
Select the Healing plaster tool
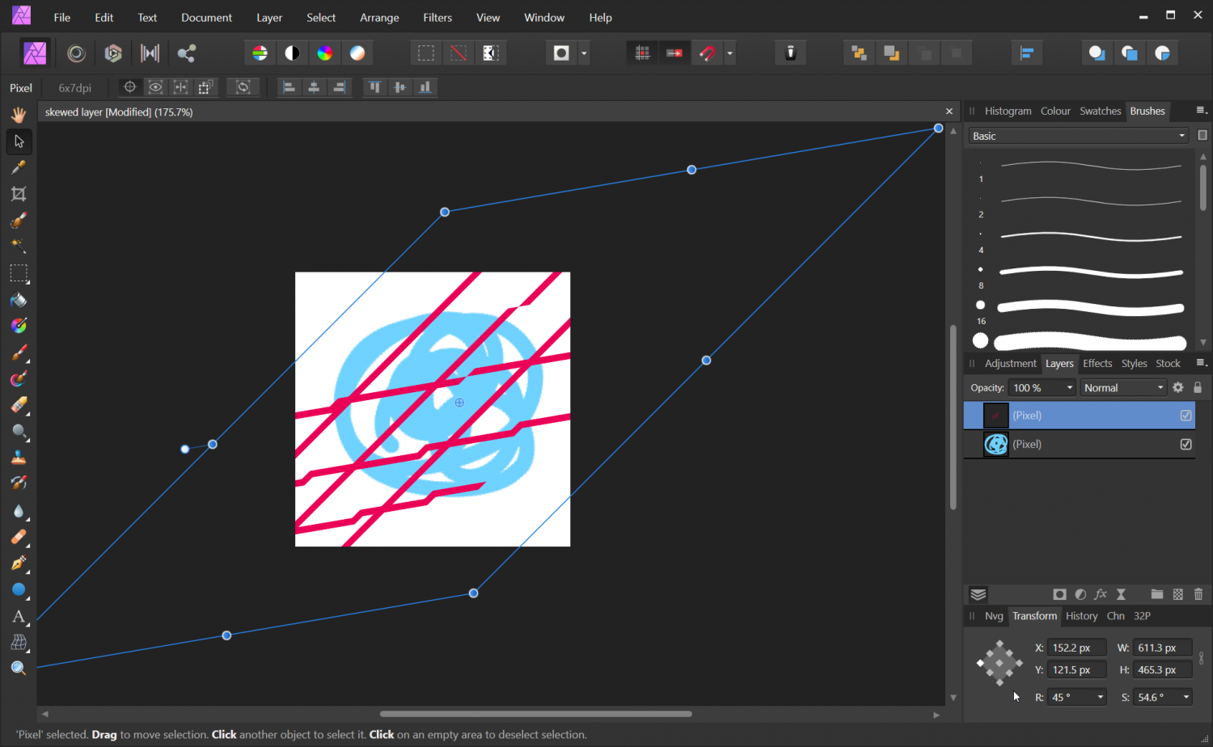tap(19, 537)
